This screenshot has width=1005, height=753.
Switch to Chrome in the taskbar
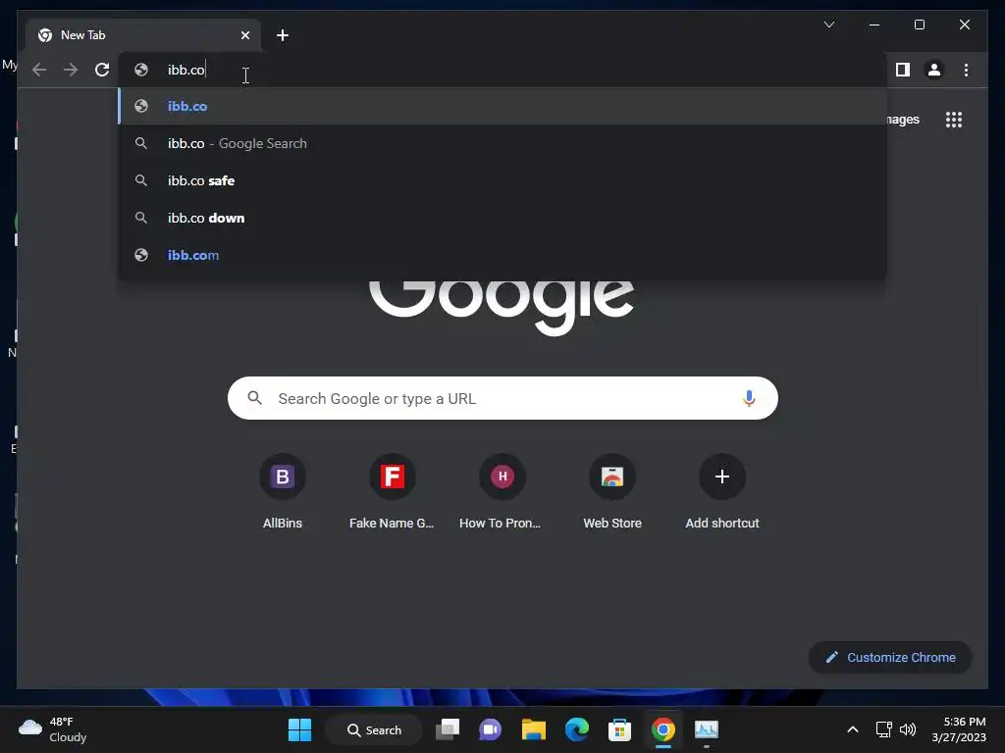tap(663, 729)
